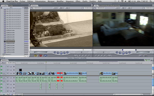Toggle V1 track visibility

[1, 73]
